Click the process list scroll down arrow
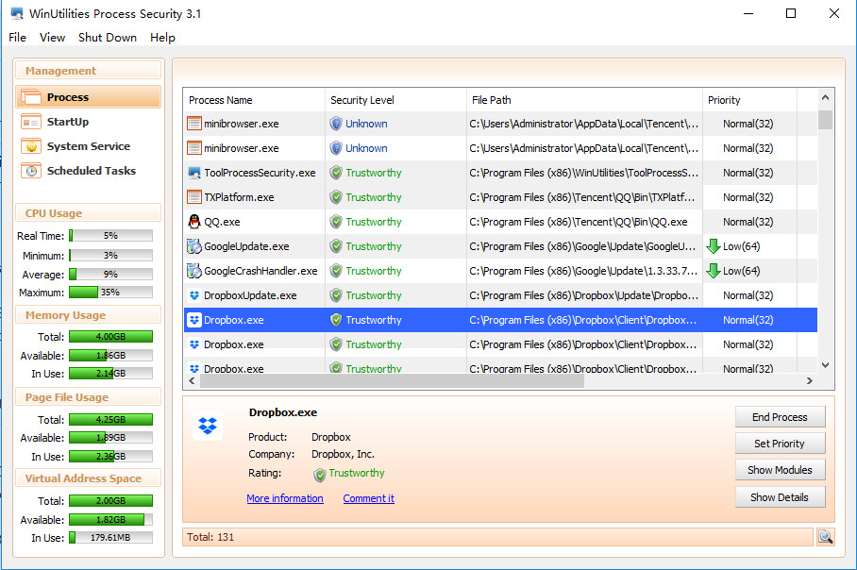857x570 pixels. (825, 365)
